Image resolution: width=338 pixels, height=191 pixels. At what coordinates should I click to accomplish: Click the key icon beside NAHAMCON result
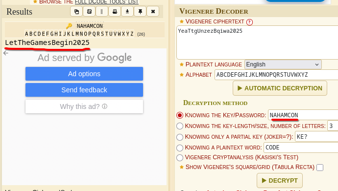69,26
